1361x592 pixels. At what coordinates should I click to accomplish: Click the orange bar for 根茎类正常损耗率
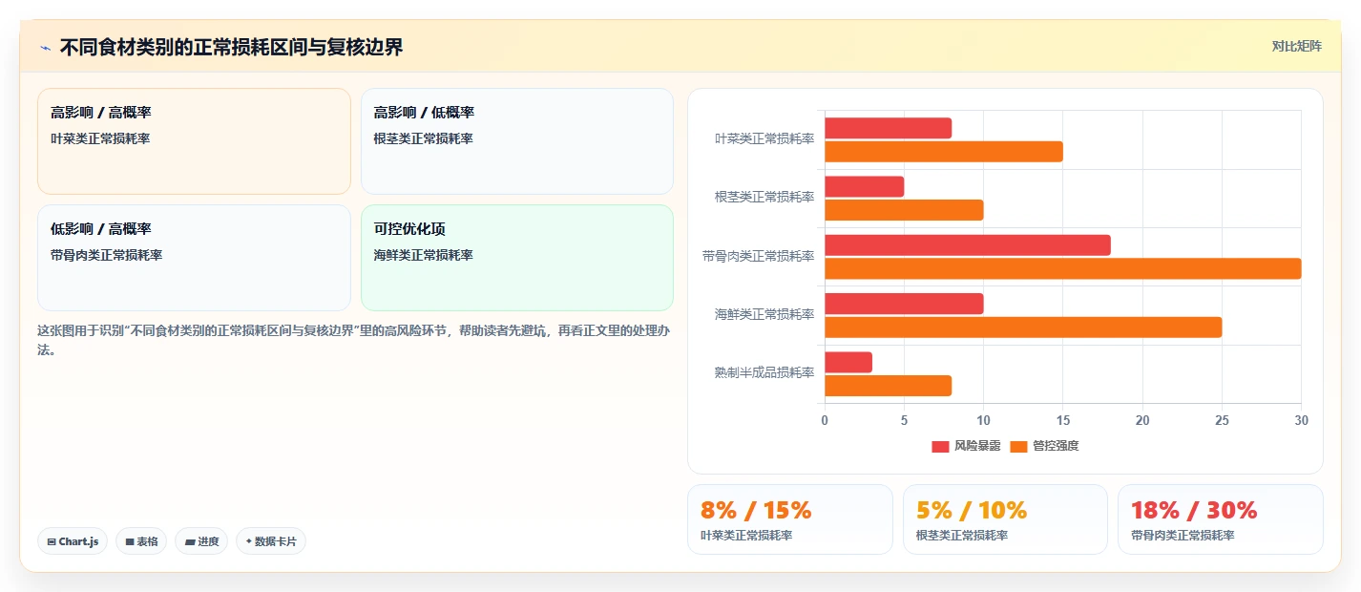[x=904, y=210]
